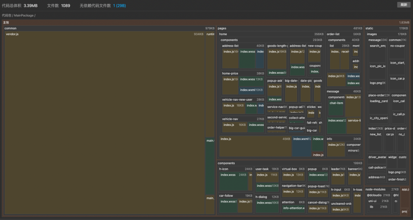Open the static 178KB folder header
This screenshot has height=220, width=413.
386,28
